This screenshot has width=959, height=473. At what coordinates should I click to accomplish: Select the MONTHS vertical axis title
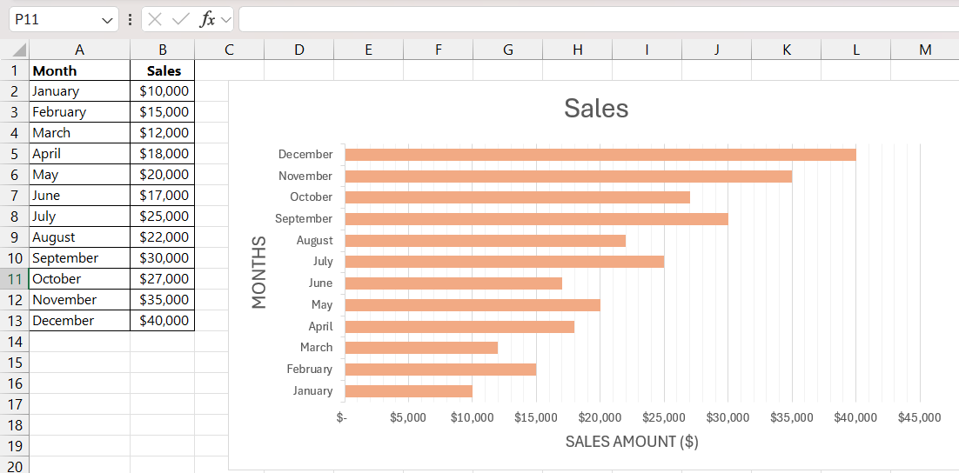[259, 272]
